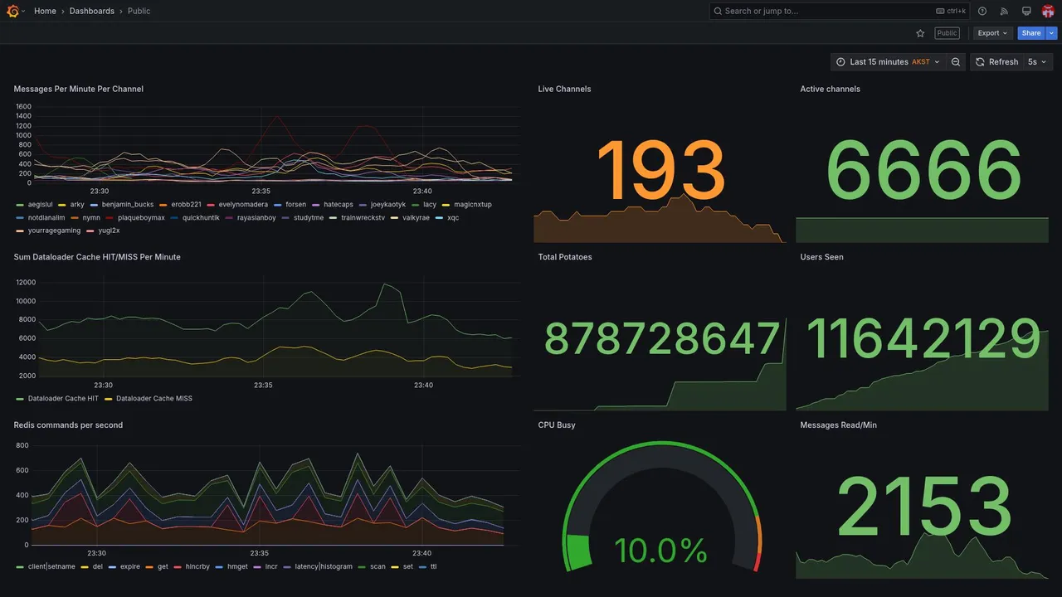1062x597 pixels.
Task: Zoom out the time range
Action: point(956,62)
